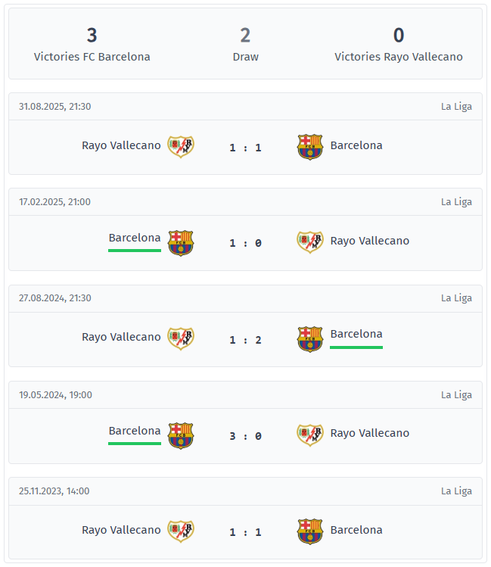Click the Victories FC Barcelona count
The width and height of the screenshot is (491, 567).
[92, 36]
